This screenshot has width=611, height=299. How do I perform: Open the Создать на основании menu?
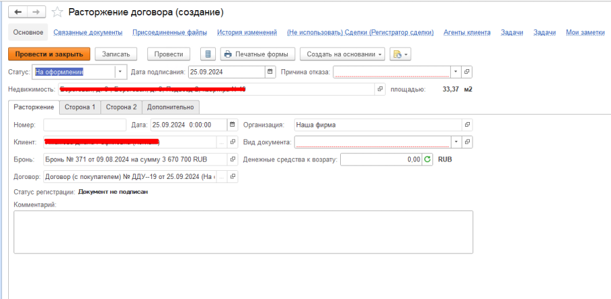(345, 54)
